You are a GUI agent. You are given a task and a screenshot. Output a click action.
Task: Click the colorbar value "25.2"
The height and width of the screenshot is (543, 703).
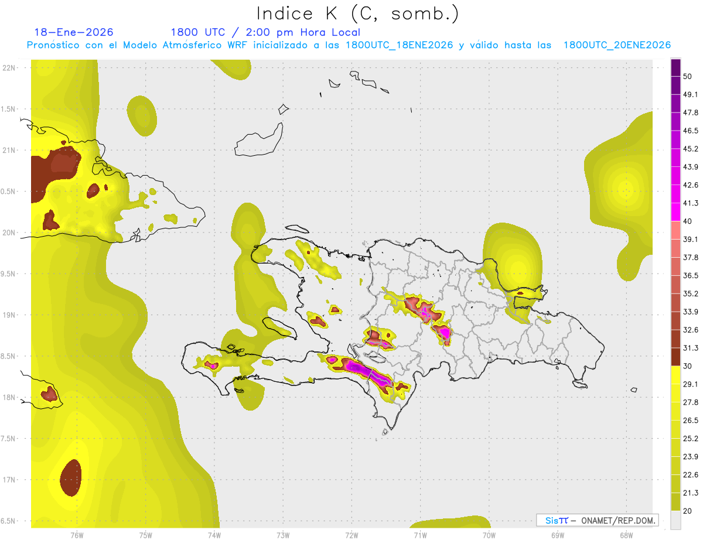[691, 439]
